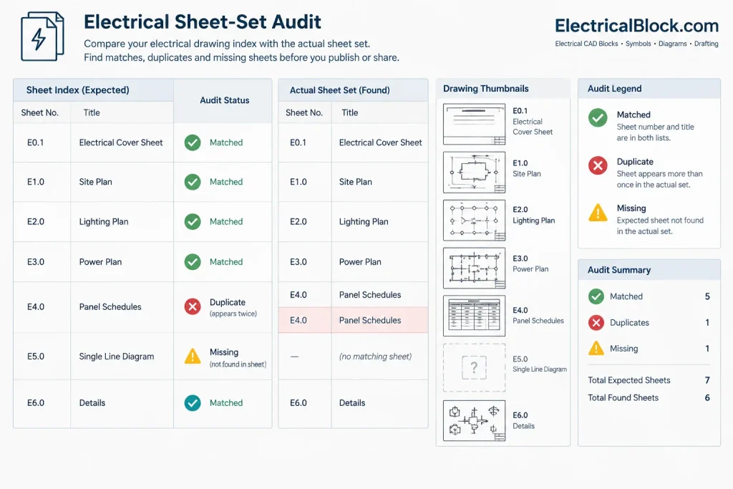Click the teal Matched check icon for E6.0

coord(193,403)
